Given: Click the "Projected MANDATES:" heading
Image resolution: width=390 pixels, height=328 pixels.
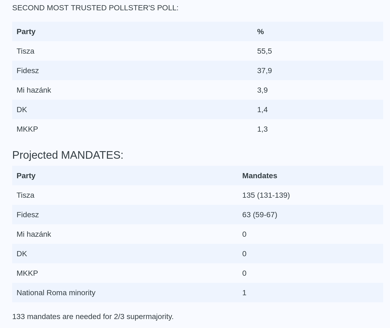Looking at the screenshot, I should 68,155.
